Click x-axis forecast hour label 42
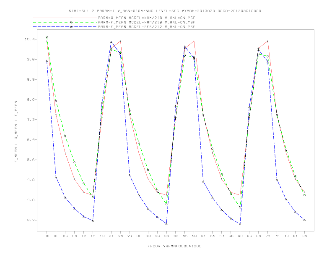Screen dimensions: 332x257 [176, 236]
